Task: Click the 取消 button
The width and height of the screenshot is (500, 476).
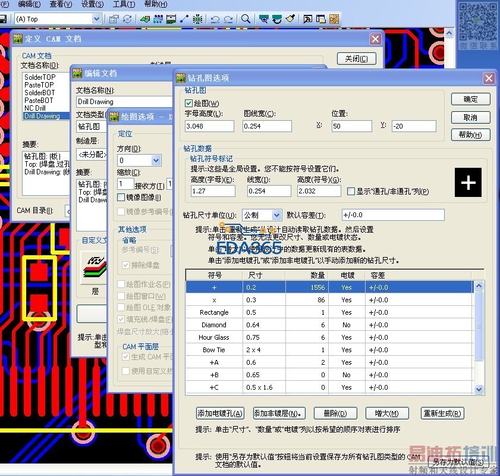Action: click(x=471, y=117)
